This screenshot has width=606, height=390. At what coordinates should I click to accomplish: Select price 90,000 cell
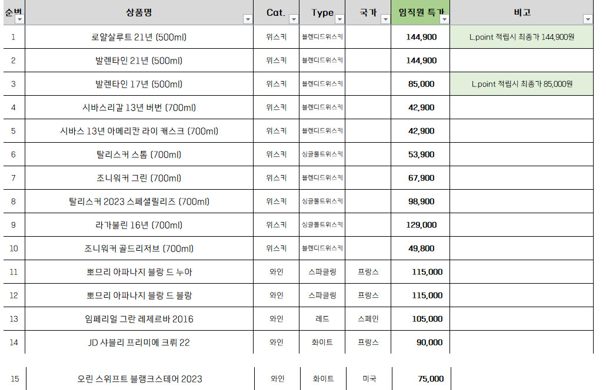tap(421, 342)
